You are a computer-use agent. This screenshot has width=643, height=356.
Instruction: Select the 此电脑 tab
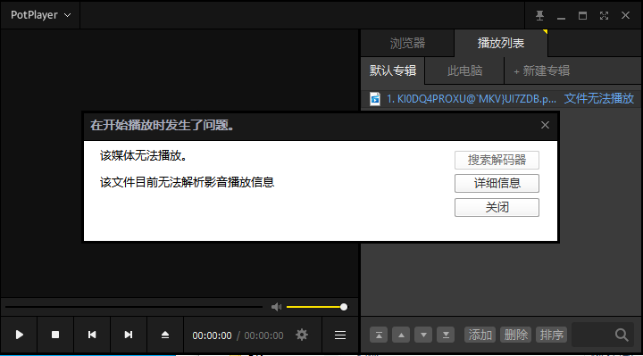[x=464, y=70]
